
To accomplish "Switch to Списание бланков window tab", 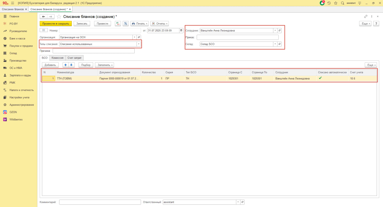I will pos(13,9).
